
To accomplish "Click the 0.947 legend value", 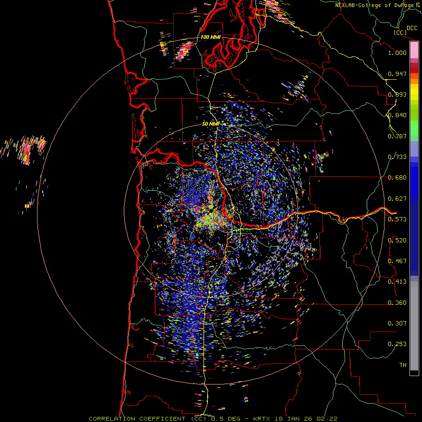I will [397, 74].
